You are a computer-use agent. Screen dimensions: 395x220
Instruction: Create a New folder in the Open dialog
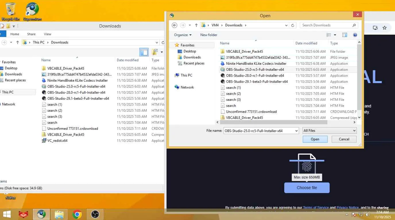coord(209,35)
